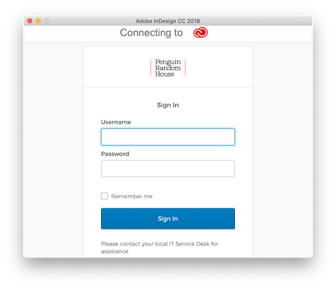Minimize the window with the yellow button
The width and height of the screenshot is (336, 289).
coord(38,21)
